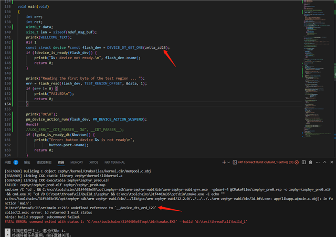Open the MEMORY panel tab

[77, 163]
